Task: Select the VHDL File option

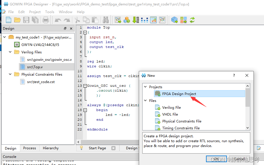Action: tap(170, 114)
